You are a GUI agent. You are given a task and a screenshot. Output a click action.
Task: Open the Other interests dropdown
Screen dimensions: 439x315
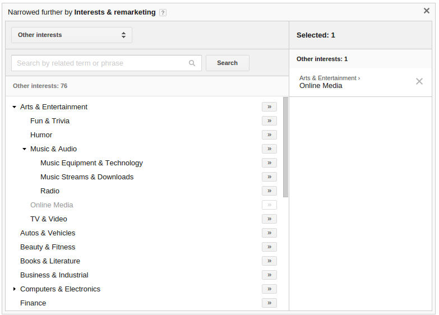[x=72, y=35]
